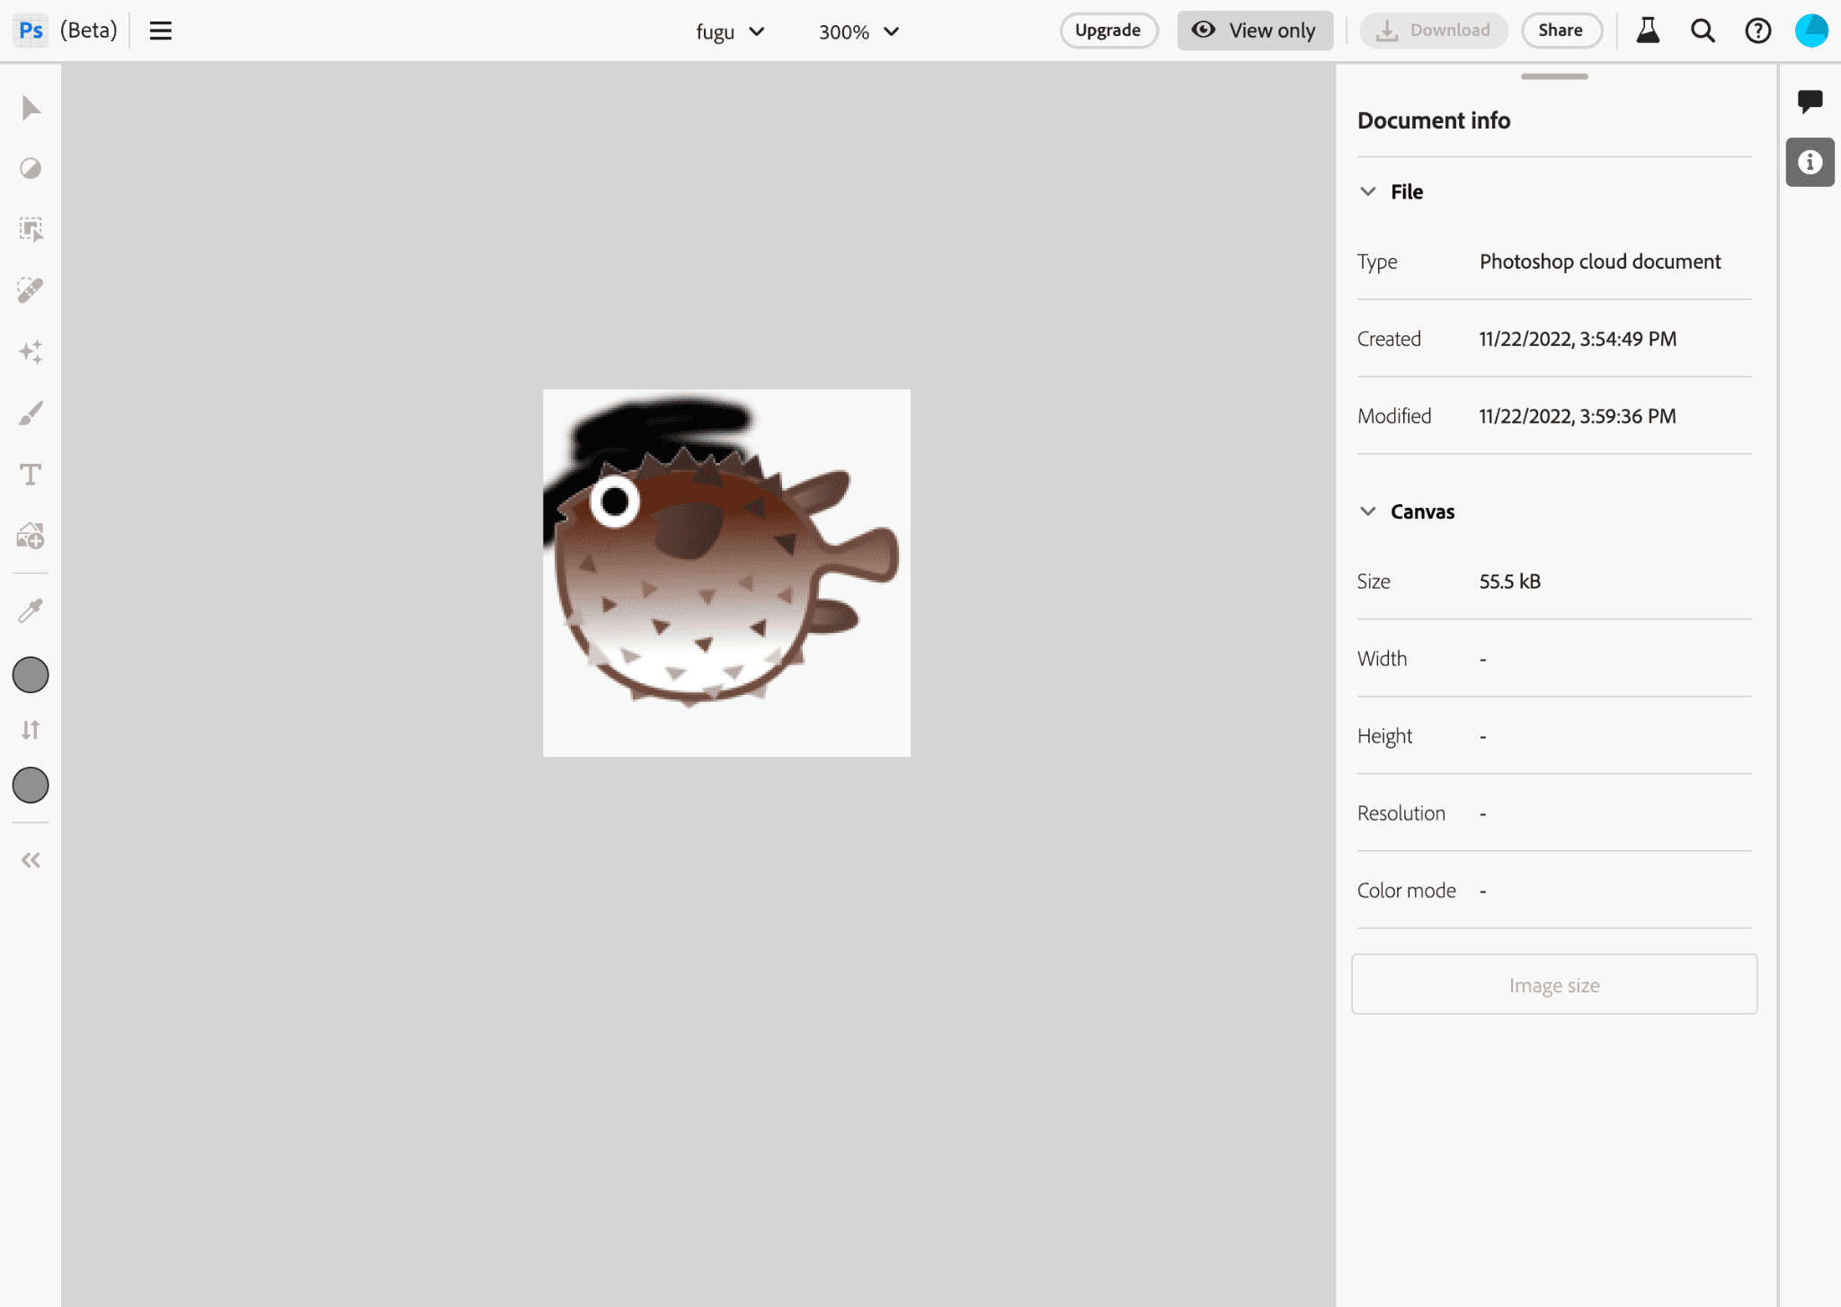1841x1307 pixels.
Task: Click the Image size button
Action: pos(1554,983)
